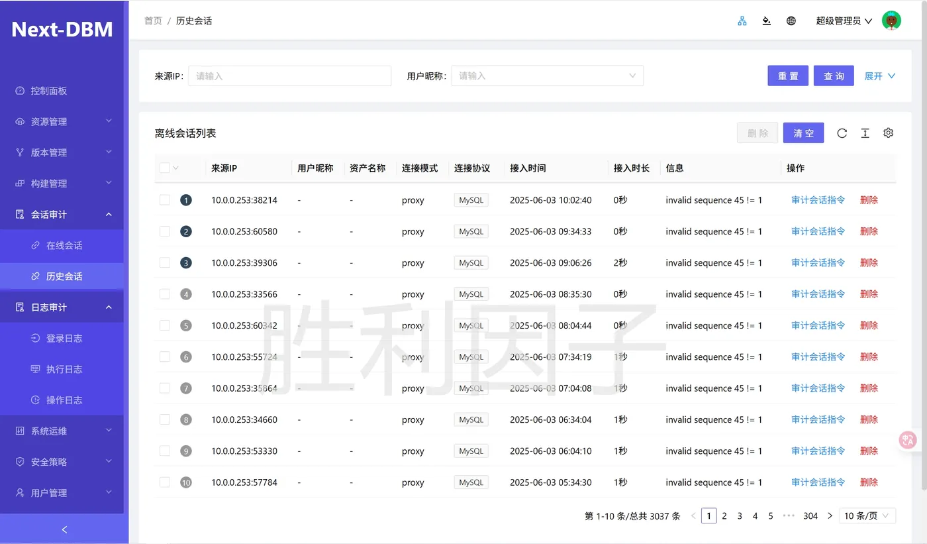Click the 查询 button

[x=834, y=76]
